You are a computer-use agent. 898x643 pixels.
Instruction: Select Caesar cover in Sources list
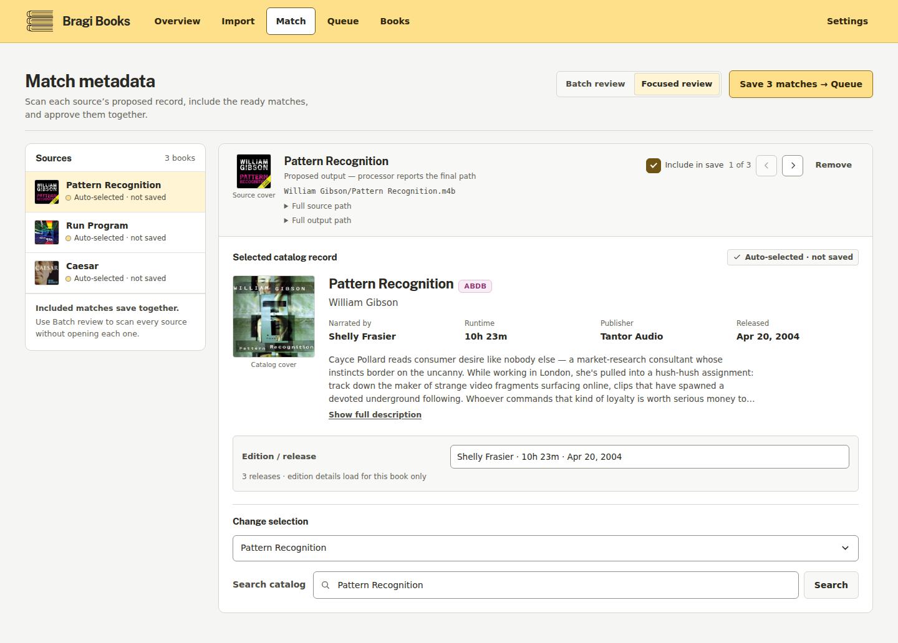coord(47,273)
